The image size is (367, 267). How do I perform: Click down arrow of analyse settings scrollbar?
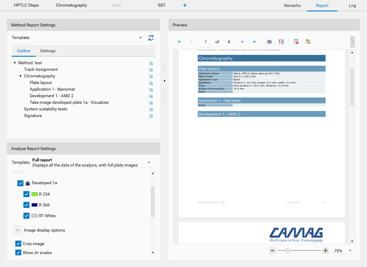click(153, 253)
